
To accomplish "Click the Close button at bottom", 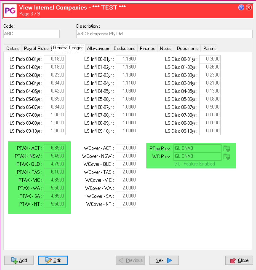I will point(239,260).
